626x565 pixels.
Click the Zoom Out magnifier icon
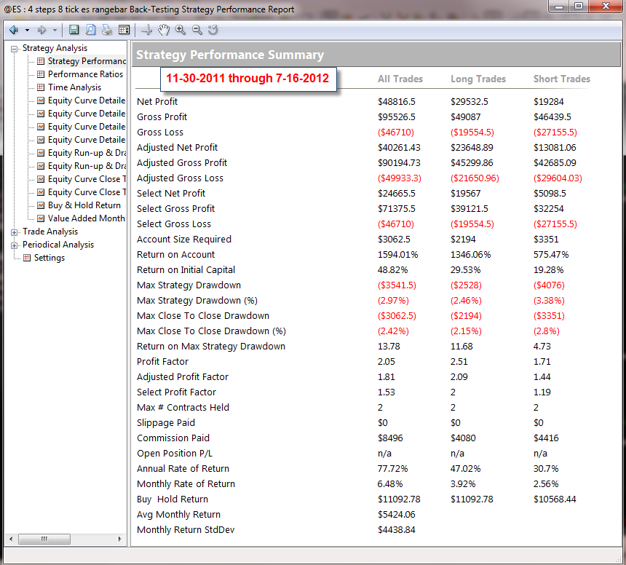(x=197, y=30)
